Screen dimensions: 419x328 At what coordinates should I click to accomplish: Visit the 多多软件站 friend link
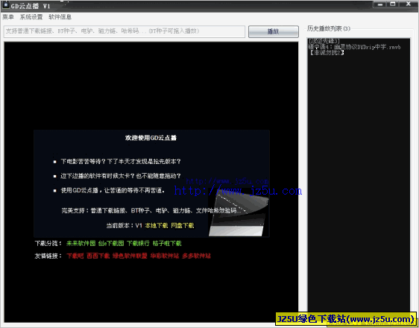click(x=196, y=256)
